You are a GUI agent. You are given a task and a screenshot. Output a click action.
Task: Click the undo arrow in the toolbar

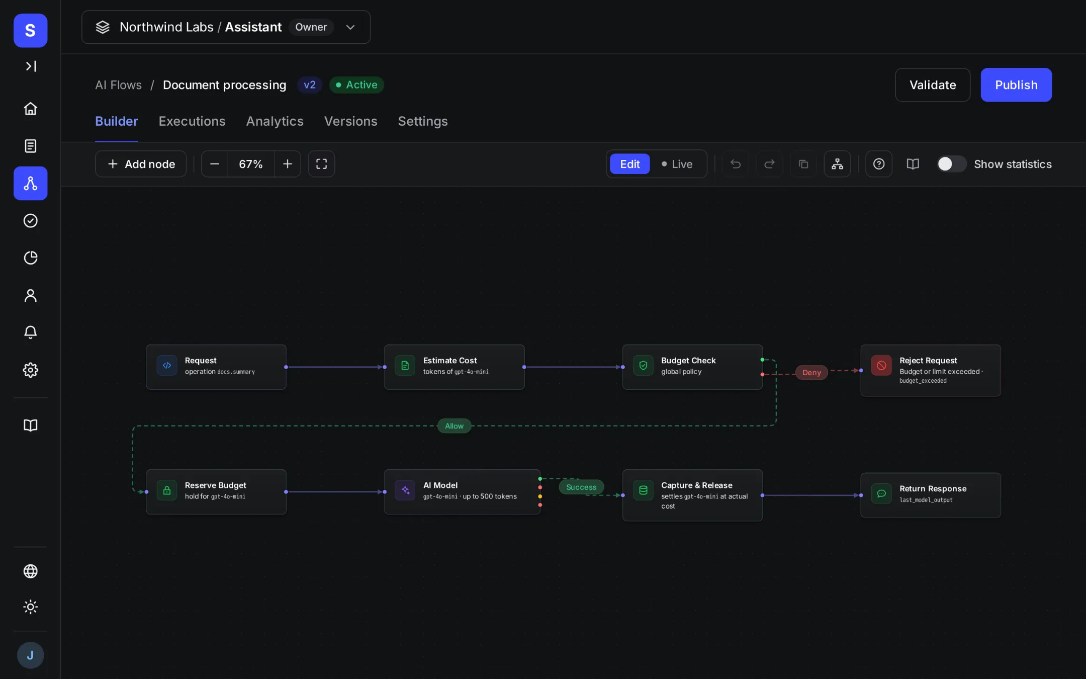click(x=736, y=164)
